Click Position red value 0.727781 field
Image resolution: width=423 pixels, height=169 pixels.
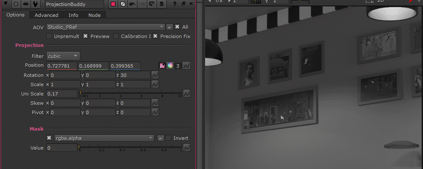tap(62, 66)
